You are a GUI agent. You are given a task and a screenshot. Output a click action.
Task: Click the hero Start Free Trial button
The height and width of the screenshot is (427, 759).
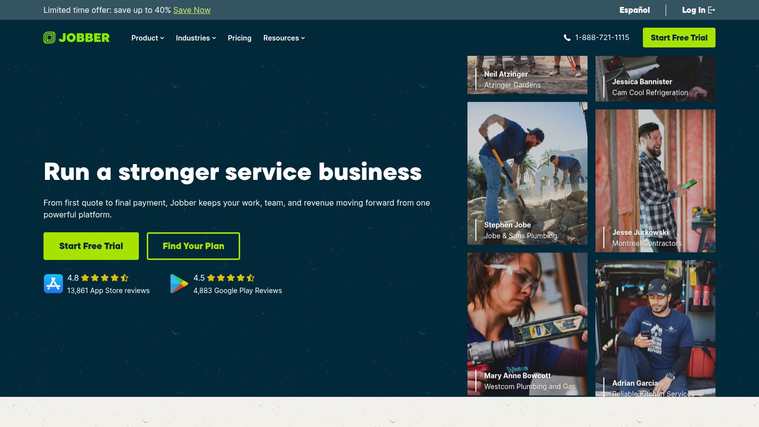pyautogui.click(x=91, y=246)
